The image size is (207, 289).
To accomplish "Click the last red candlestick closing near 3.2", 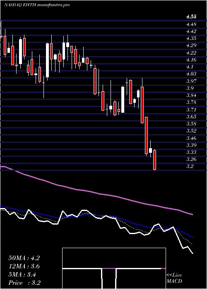I will [x=155, y=160].
